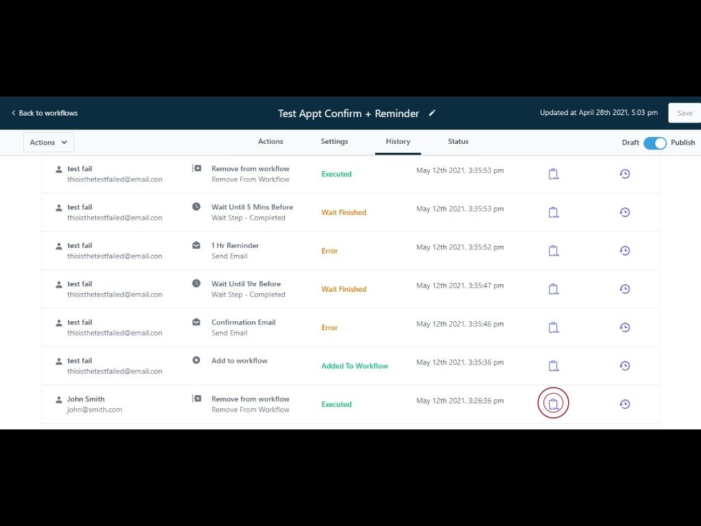Click history clock icon for Add to workflow row

(625, 366)
